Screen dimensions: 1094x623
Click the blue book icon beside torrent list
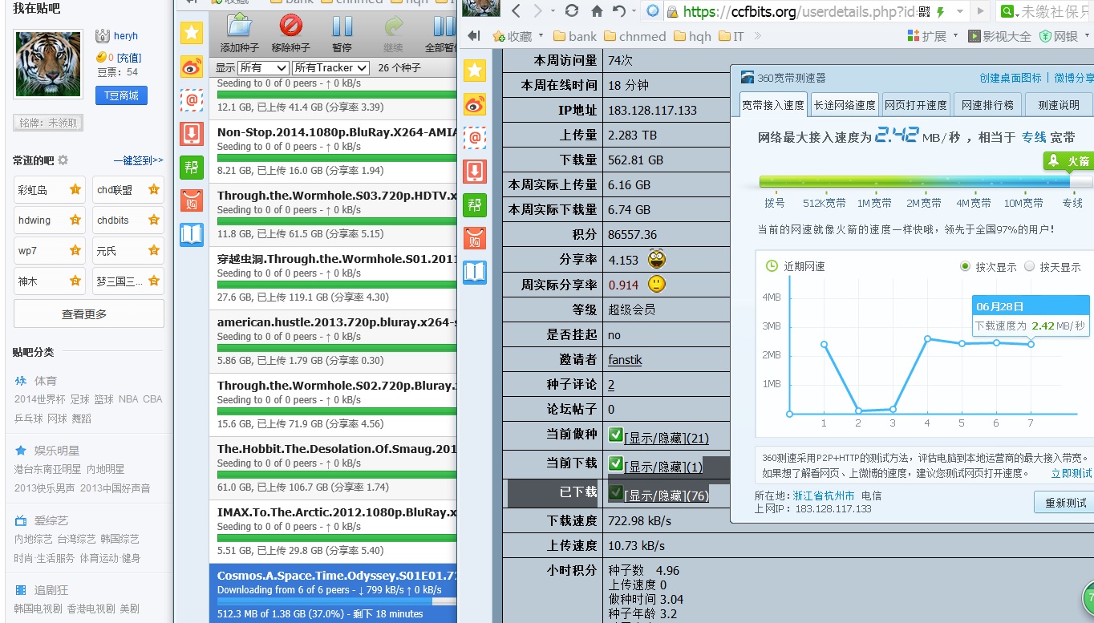[x=192, y=234]
